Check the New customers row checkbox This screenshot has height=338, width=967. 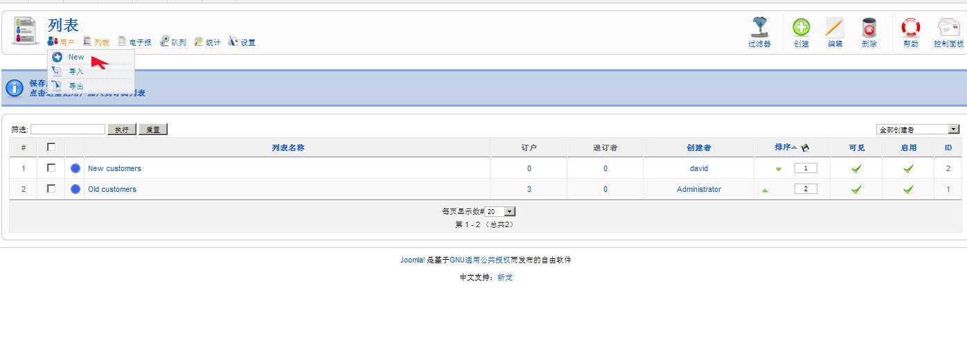click(x=51, y=168)
